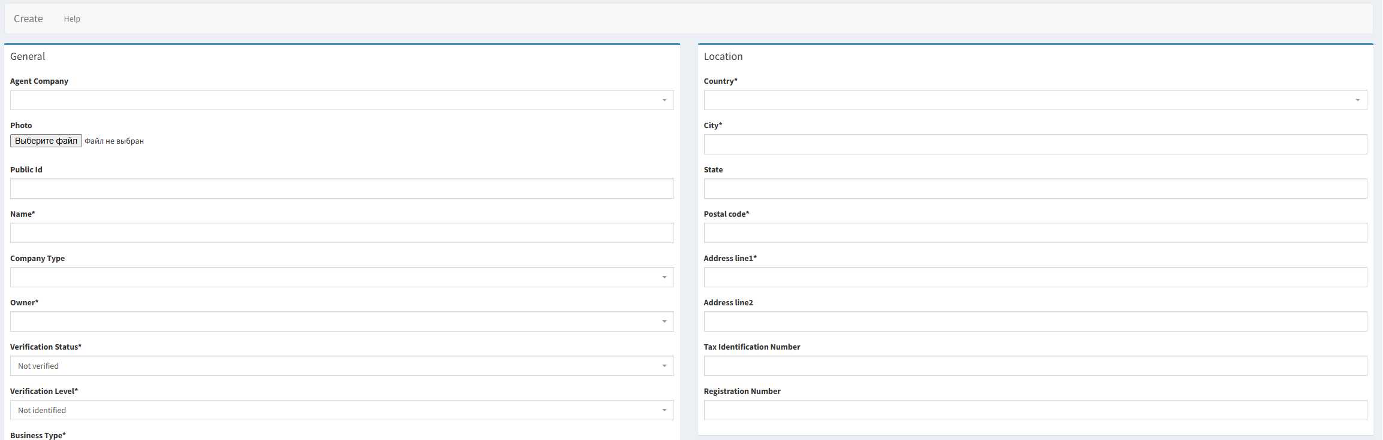Click the Postal code input box

[x=1035, y=233]
